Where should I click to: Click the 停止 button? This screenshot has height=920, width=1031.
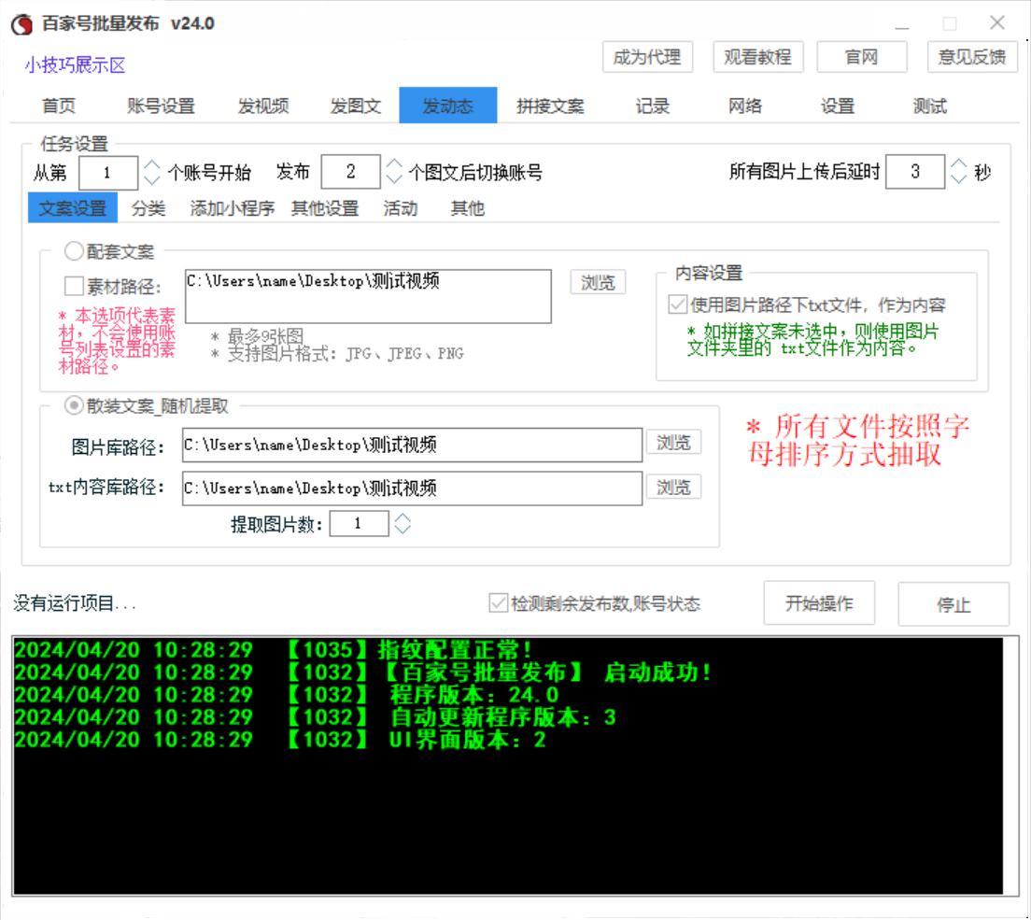coord(953,604)
